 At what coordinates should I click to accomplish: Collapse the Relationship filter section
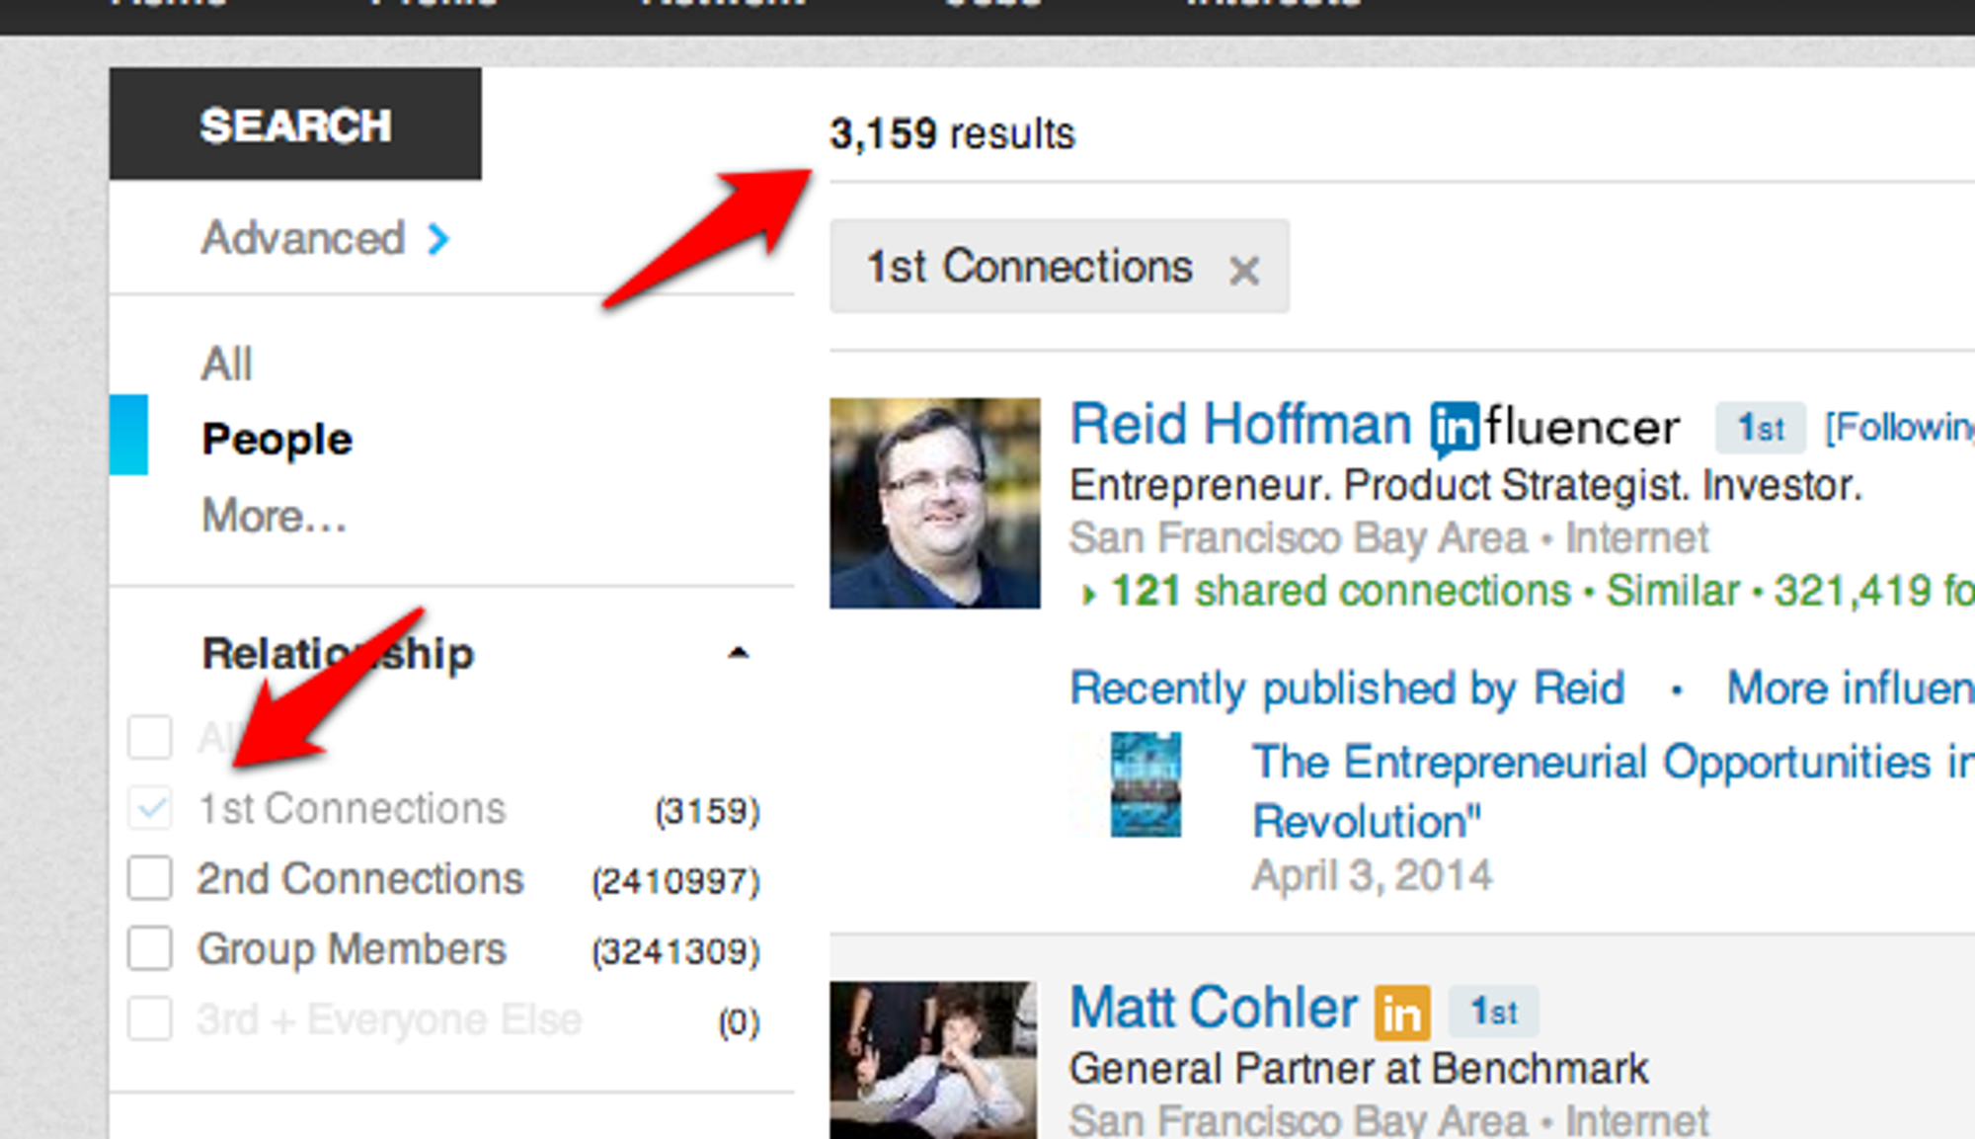[x=738, y=653]
